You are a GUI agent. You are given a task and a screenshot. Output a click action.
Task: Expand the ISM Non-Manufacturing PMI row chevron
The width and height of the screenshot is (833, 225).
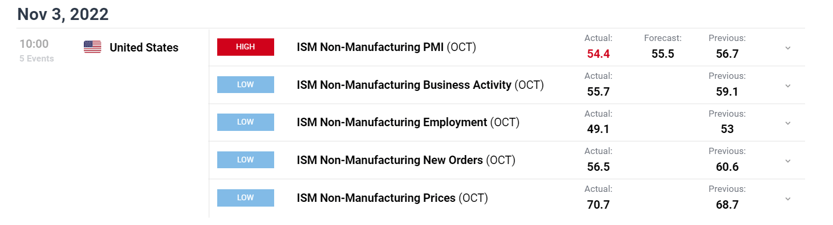tap(788, 48)
